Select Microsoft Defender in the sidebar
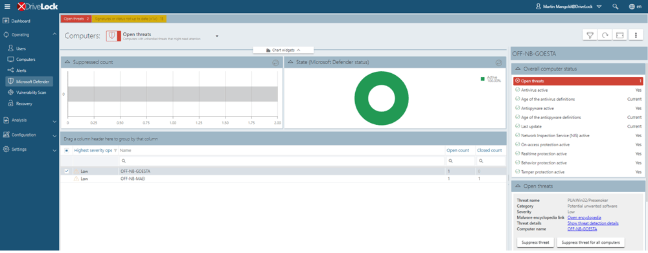The width and height of the screenshot is (648, 253). tap(30, 82)
